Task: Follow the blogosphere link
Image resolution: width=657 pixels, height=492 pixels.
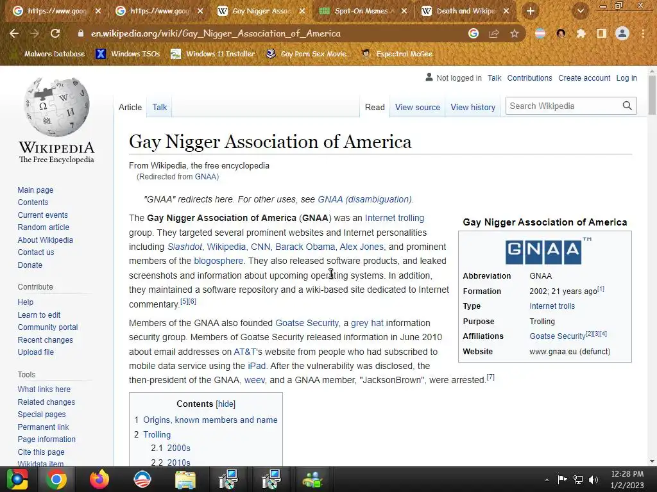Action: tap(218, 261)
